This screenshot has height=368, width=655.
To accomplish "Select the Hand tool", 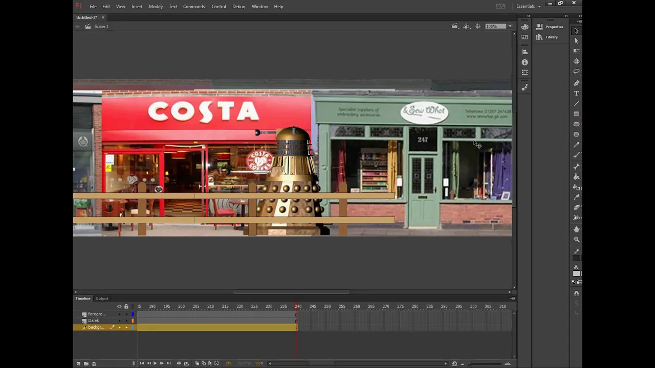I will click(577, 229).
